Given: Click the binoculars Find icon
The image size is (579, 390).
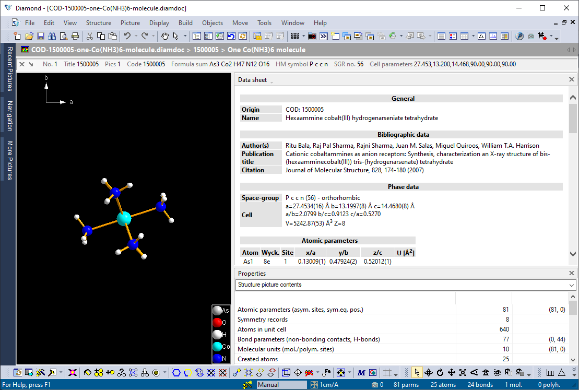Looking at the screenshot, I should (51, 35).
